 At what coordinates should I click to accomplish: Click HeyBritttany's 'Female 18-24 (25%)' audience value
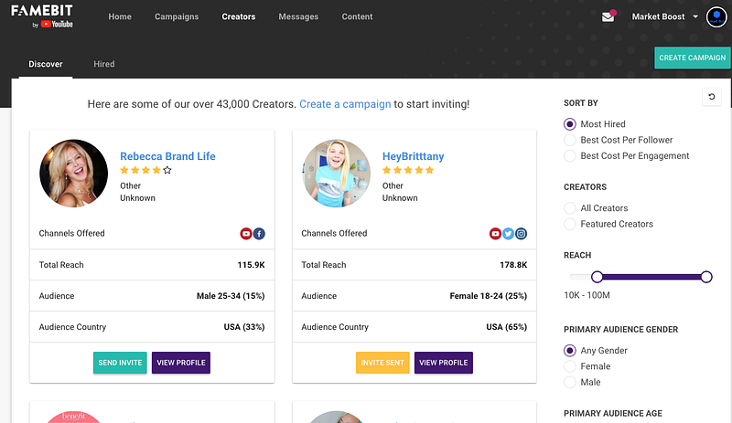pyautogui.click(x=489, y=296)
